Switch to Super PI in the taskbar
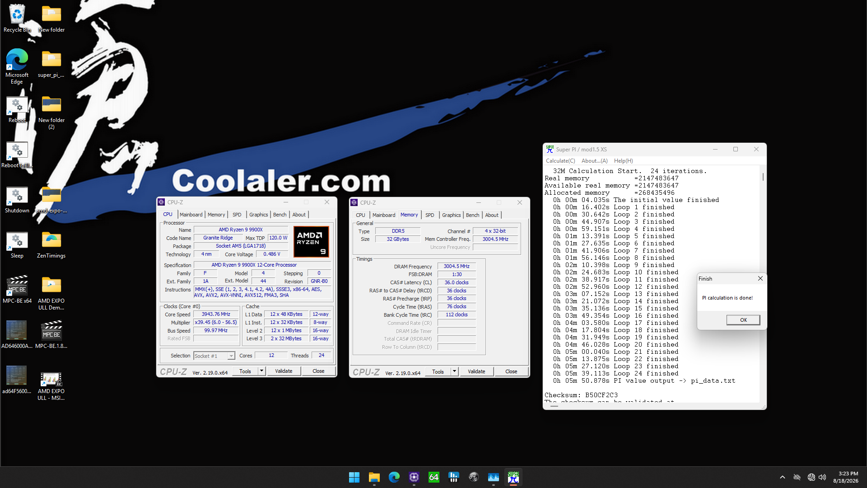867x488 pixels. pyautogui.click(x=513, y=477)
